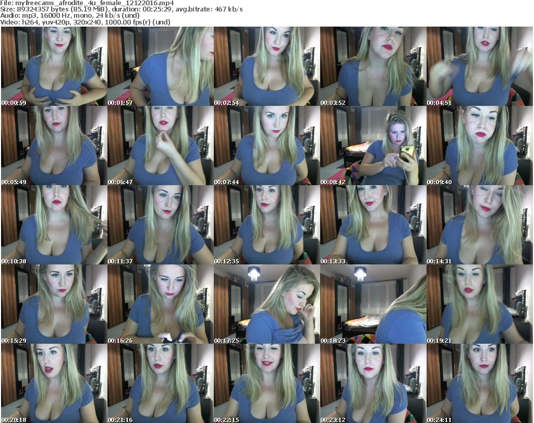Click the 'Audio: mp3, 16000 Hz' header line
This screenshot has height=423, width=534.
click(70, 16)
